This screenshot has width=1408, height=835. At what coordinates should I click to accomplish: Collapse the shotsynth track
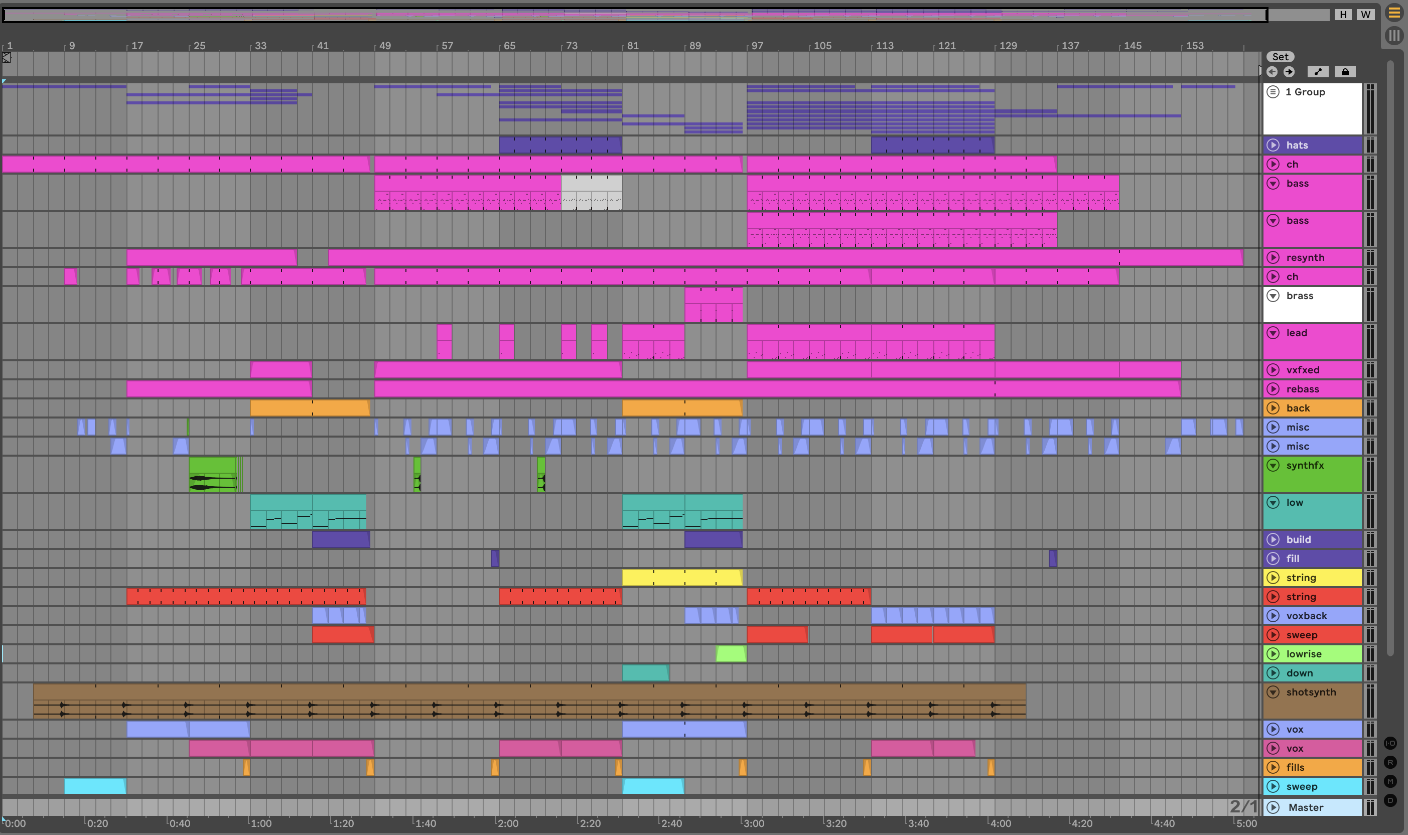[x=1273, y=692]
